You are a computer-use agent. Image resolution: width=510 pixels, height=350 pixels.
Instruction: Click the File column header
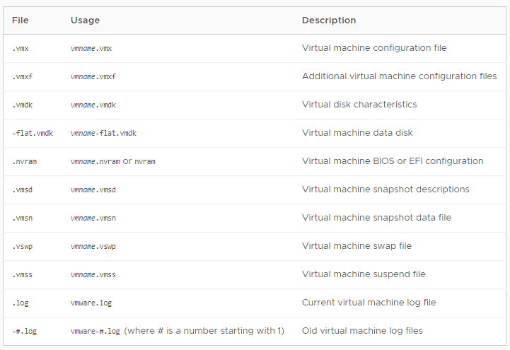pos(21,20)
